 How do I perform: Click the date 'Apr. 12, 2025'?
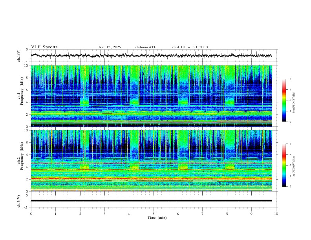click(x=110, y=47)
